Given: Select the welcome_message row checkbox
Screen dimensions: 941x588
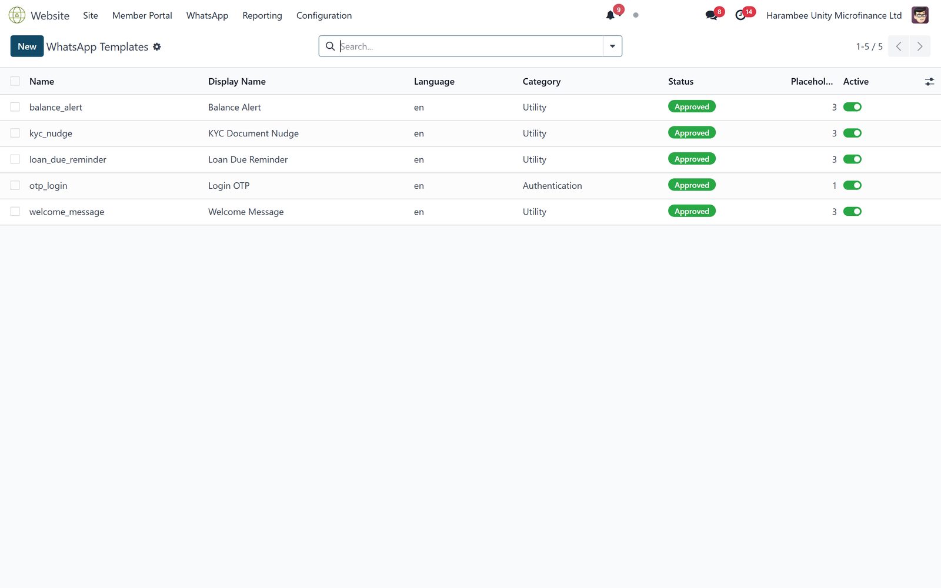Looking at the screenshot, I should pos(15,212).
